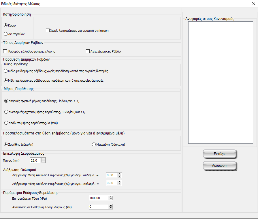Increase Επιτρεπόμενη Τάση value with up arrow
The height and width of the screenshot is (219, 258).
(x=111, y=197)
